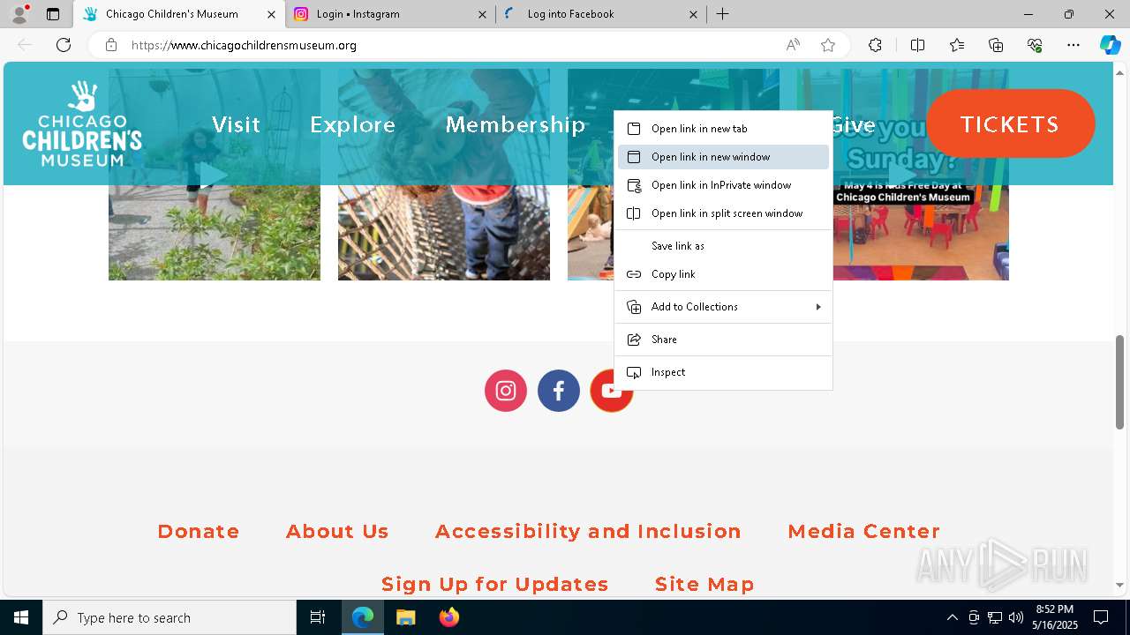Viewport: 1130px width, 635px height.
Task: Close the Log into Facebook tab
Action: (x=693, y=14)
